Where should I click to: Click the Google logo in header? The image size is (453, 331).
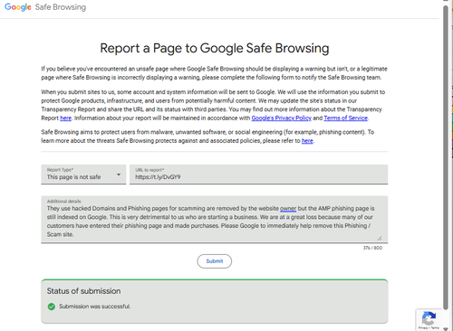click(18, 7)
